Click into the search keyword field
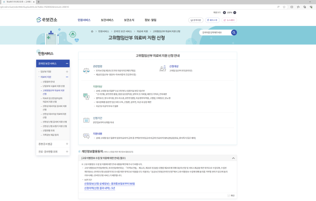This screenshot has width=316, height=201. (215, 32)
